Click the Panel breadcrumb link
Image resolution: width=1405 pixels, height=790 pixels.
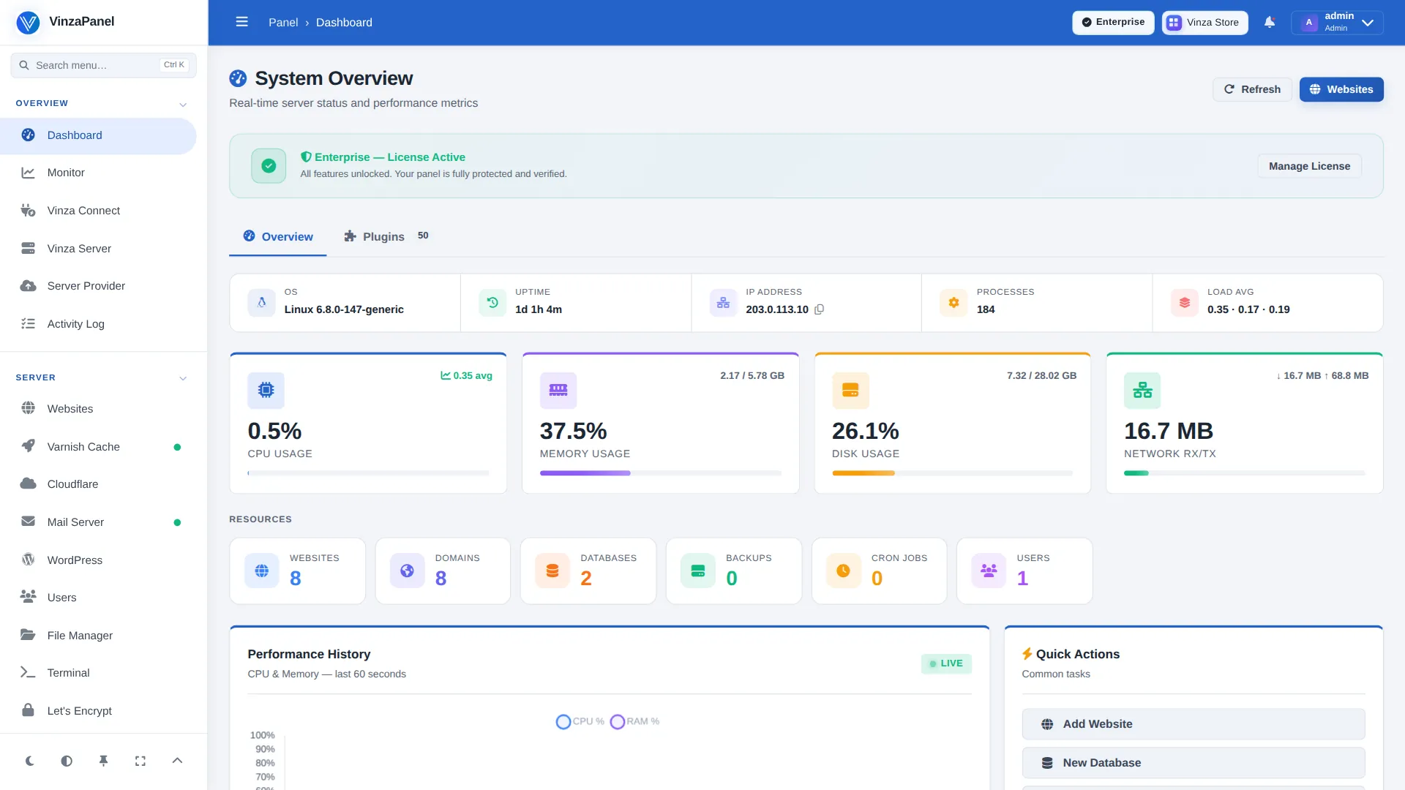(x=283, y=23)
